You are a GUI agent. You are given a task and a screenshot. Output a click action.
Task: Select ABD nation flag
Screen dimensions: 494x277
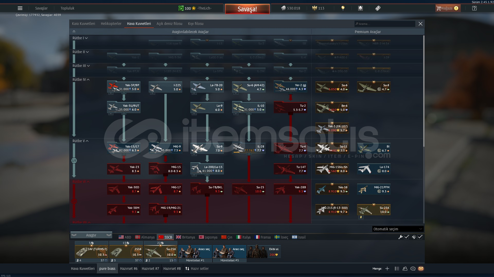(x=125, y=237)
